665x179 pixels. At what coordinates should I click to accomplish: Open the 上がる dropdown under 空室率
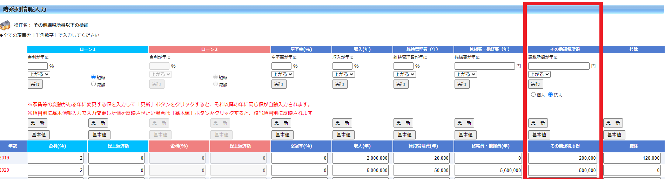point(282,74)
